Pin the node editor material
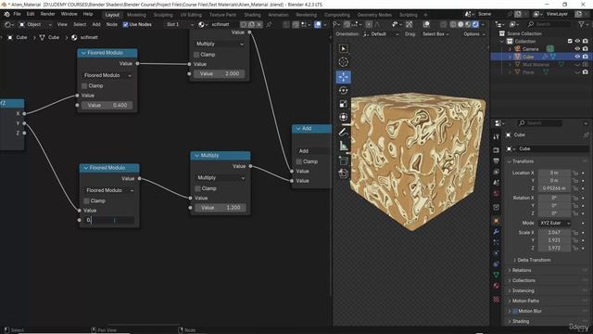593x334 pixels. 269,24
